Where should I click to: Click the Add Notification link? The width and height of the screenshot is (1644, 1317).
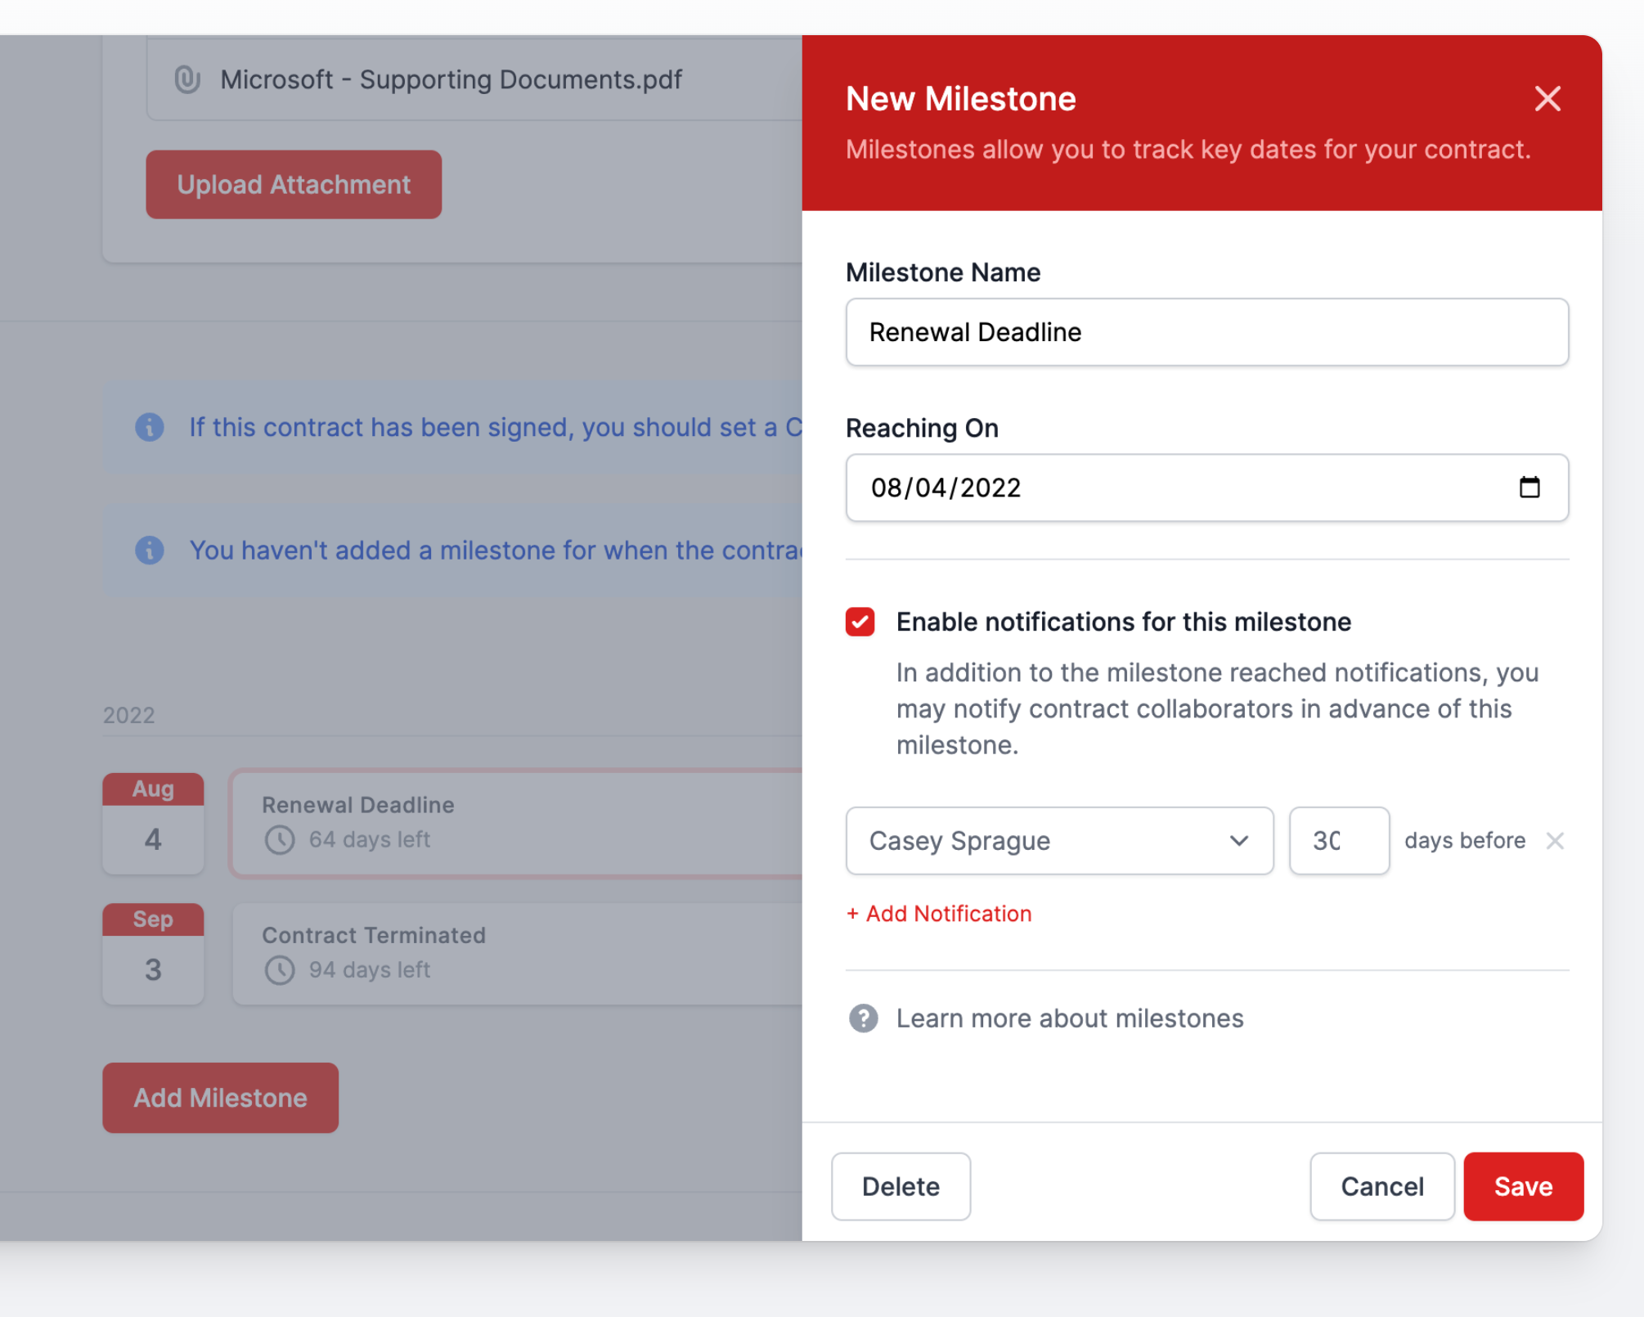point(939,914)
